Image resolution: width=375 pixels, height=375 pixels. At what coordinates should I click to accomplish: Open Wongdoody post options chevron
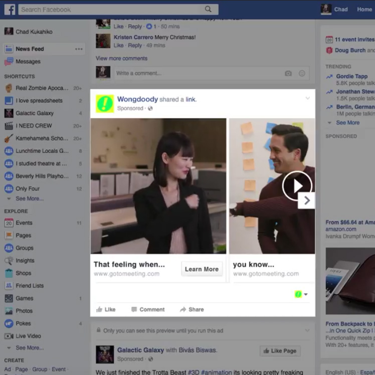(308, 98)
